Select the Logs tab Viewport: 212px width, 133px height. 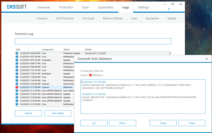pyautogui.click(x=126, y=7)
